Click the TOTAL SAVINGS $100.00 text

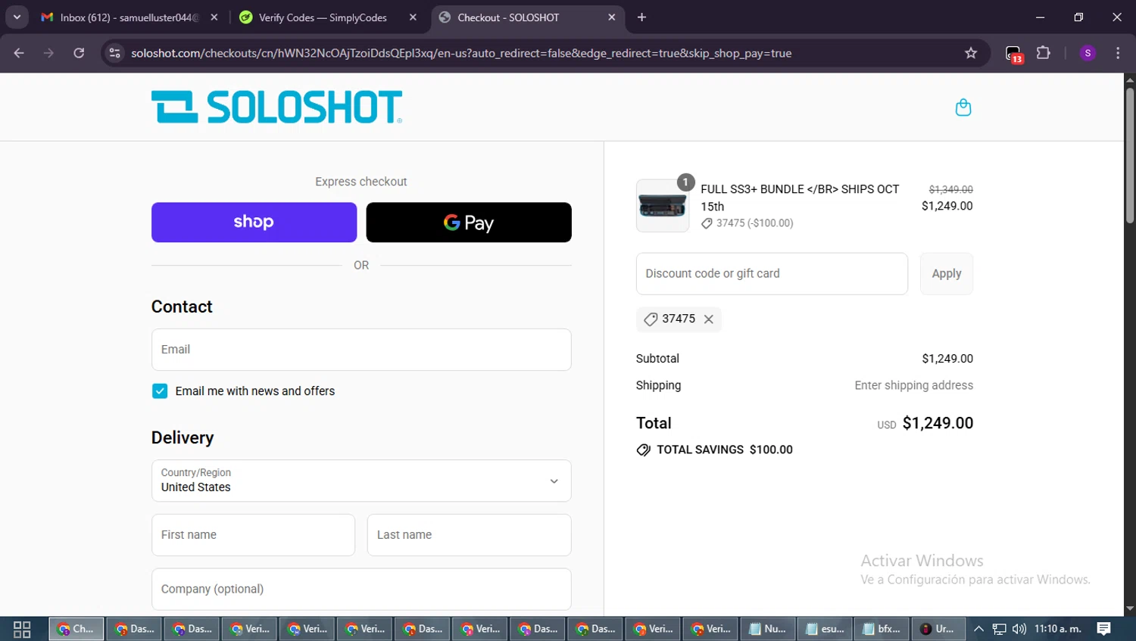click(725, 450)
